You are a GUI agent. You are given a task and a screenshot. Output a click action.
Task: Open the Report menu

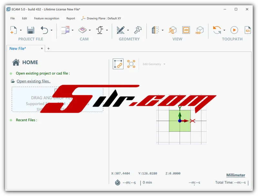71,18
